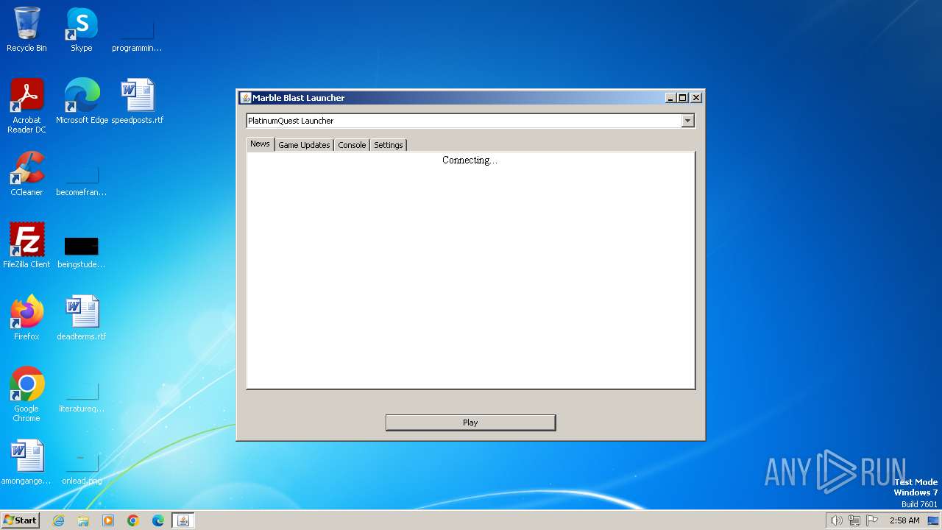
Task: Click the Java launcher taskbar button
Action: (x=183, y=520)
